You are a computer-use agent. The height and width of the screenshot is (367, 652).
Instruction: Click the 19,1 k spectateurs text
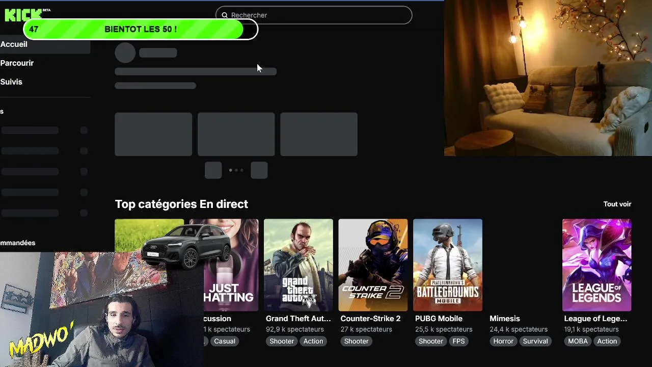click(592, 329)
